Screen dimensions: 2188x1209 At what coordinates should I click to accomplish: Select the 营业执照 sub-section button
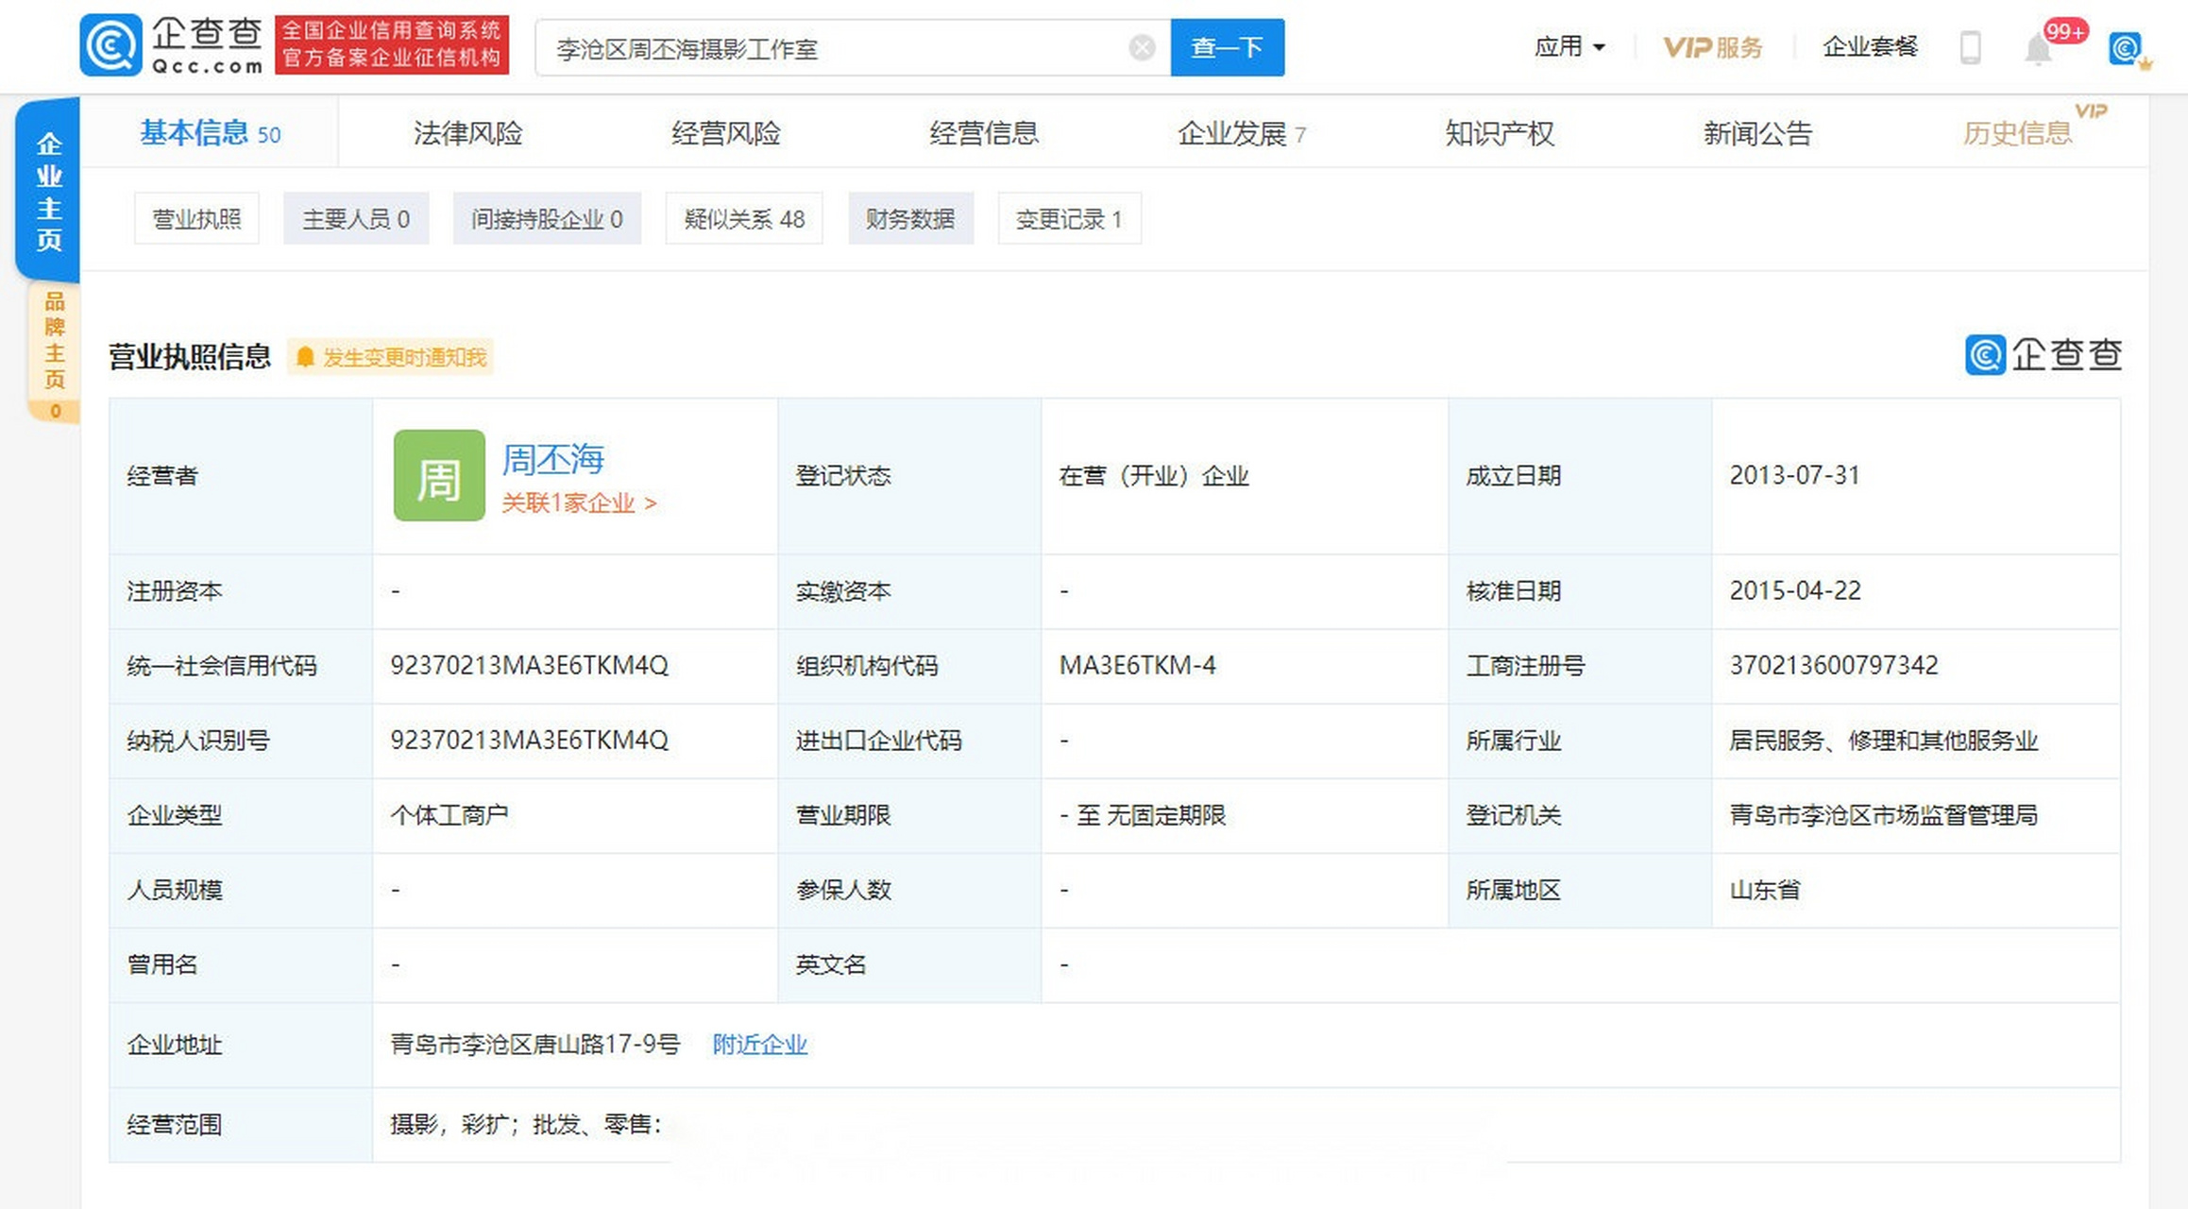(196, 218)
